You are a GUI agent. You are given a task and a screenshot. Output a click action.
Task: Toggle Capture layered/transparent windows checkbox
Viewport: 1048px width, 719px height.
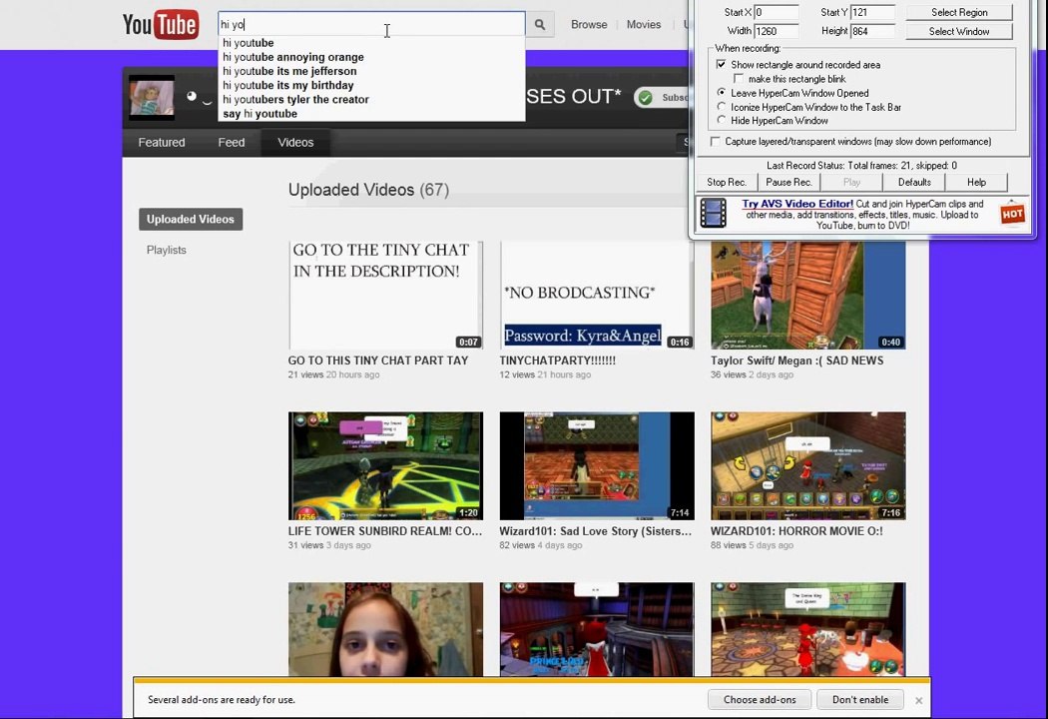coord(716,141)
